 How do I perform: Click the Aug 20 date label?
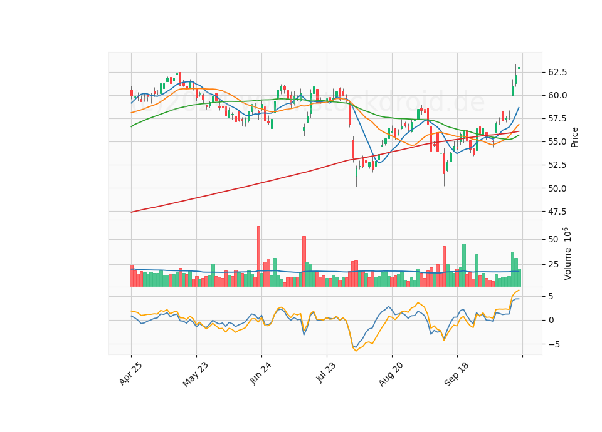click(x=391, y=374)
